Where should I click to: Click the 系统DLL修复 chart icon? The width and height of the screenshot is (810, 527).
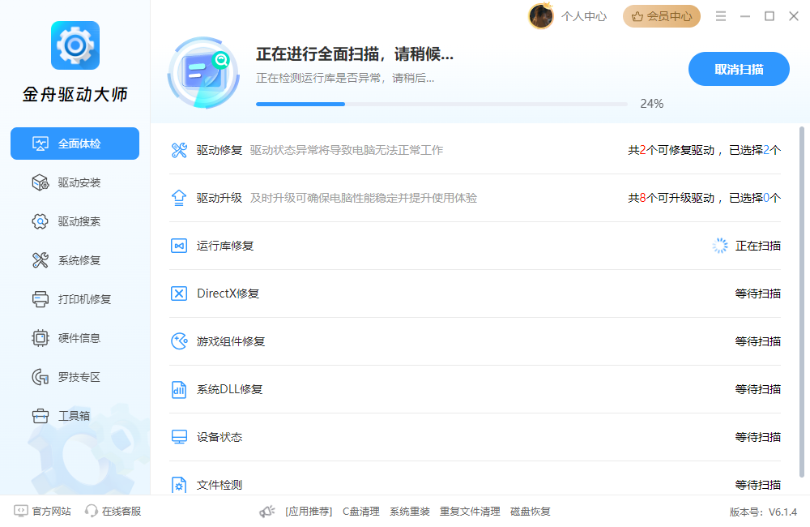click(178, 389)
